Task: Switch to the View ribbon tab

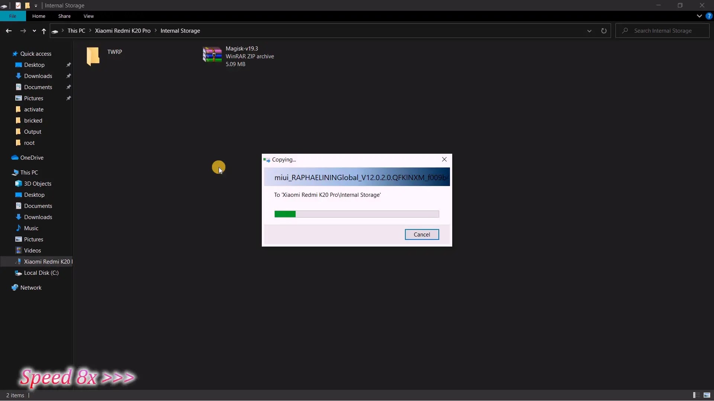Action: pyautogui.click(x=89, y=16)
